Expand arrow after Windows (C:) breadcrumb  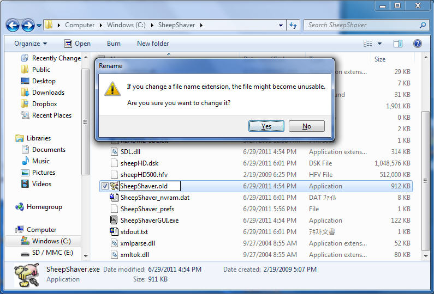(152, 25)
